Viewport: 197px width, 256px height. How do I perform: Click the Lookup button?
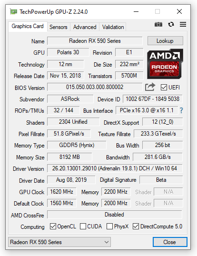pyautogui.click(x=165, y=41)
